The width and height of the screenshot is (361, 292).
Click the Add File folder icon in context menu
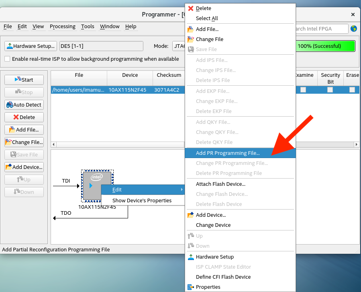[191, 29]
